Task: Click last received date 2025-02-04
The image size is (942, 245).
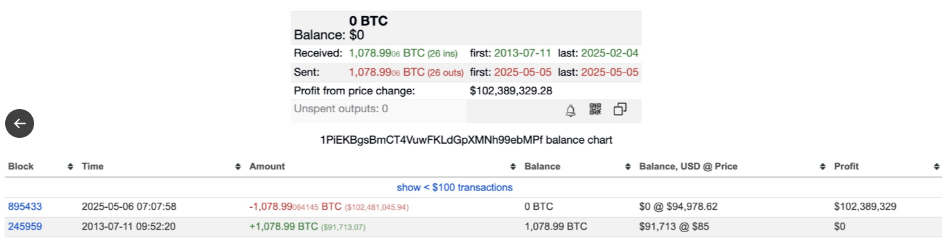Action: coord(610,53)
